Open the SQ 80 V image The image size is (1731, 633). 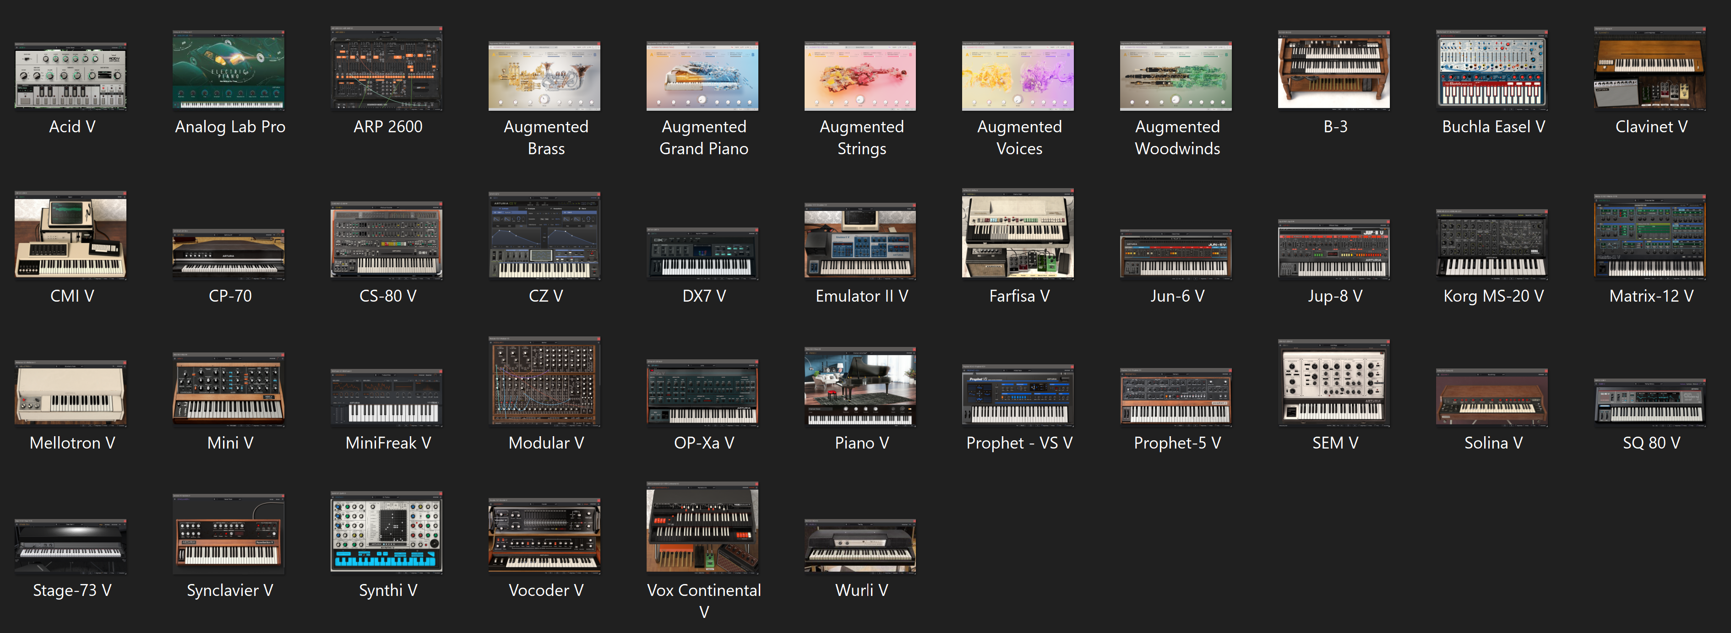[1649, 402]
